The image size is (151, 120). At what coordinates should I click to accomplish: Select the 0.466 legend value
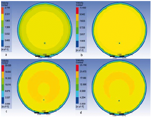click(8, 40)
